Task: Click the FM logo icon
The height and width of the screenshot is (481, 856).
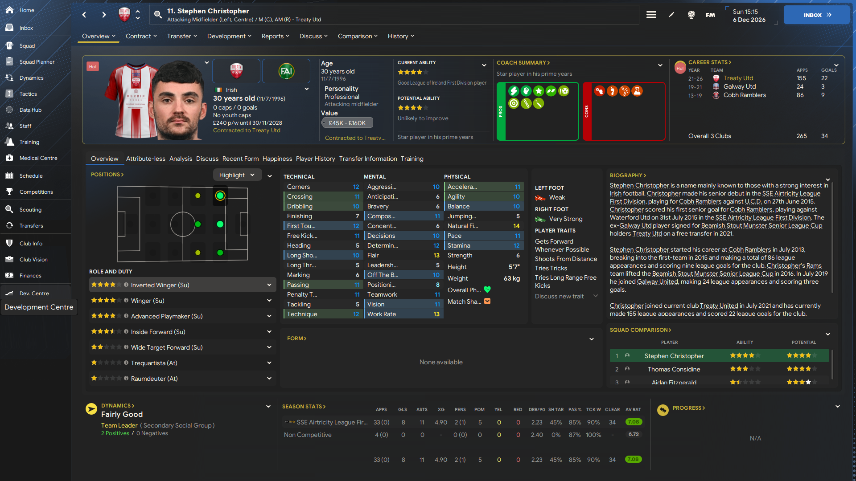Action: [x=711, y=15]
